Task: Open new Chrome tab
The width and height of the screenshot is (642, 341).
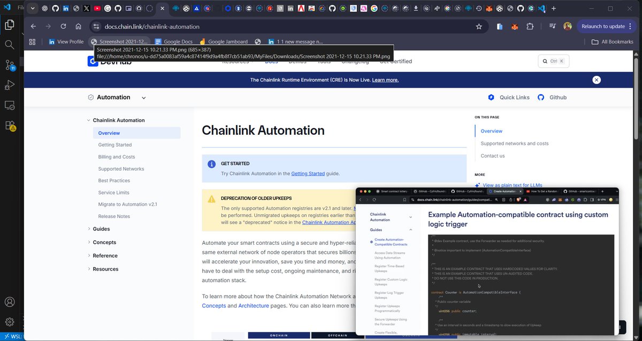Action: pyautogui.click(x=554, y=9)
